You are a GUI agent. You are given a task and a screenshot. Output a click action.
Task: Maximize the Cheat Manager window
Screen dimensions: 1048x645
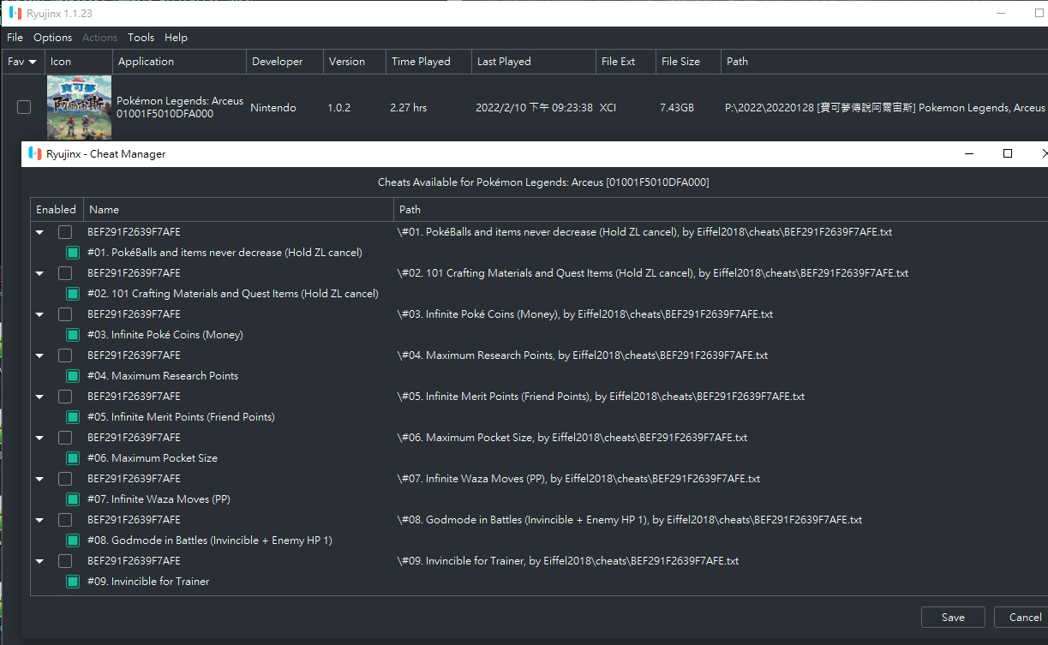pos(1008,154)
